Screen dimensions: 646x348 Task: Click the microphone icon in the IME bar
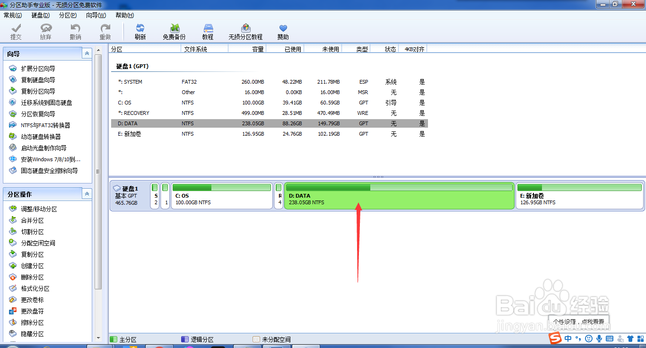coord(599,339)
